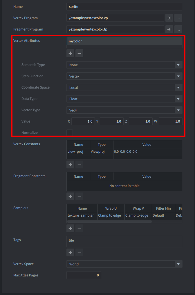Screen dimensions: 195x295
Task: Open the Coordinate Space dropdown
Action: pos(124,87)
